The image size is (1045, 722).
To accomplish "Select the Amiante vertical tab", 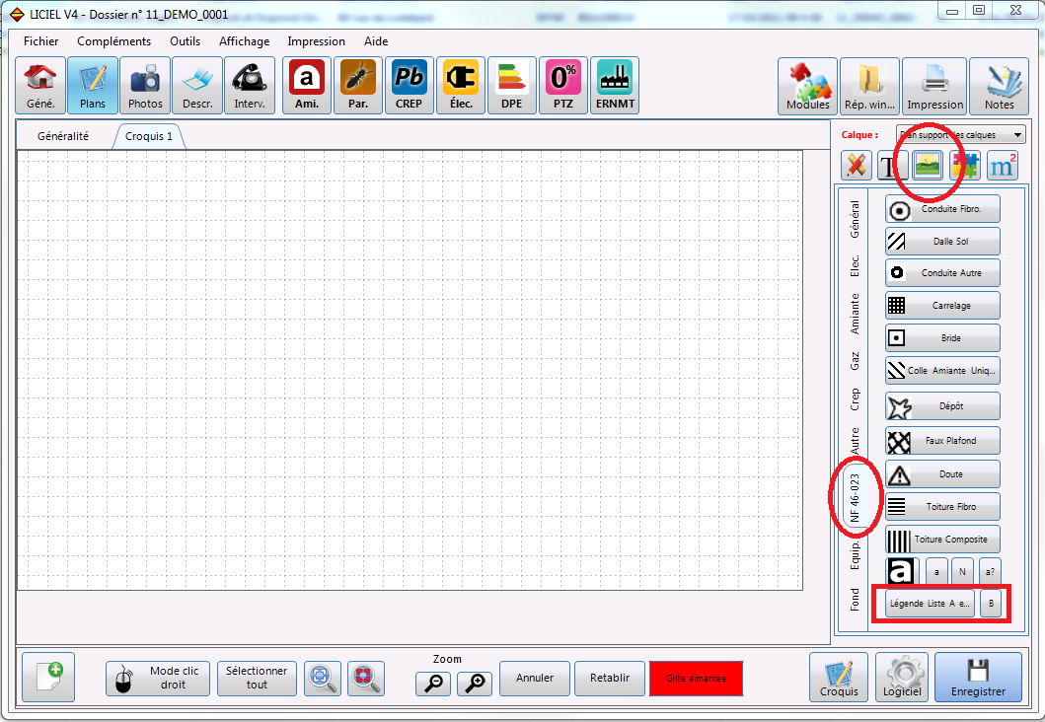I will (x=856, y=314).
